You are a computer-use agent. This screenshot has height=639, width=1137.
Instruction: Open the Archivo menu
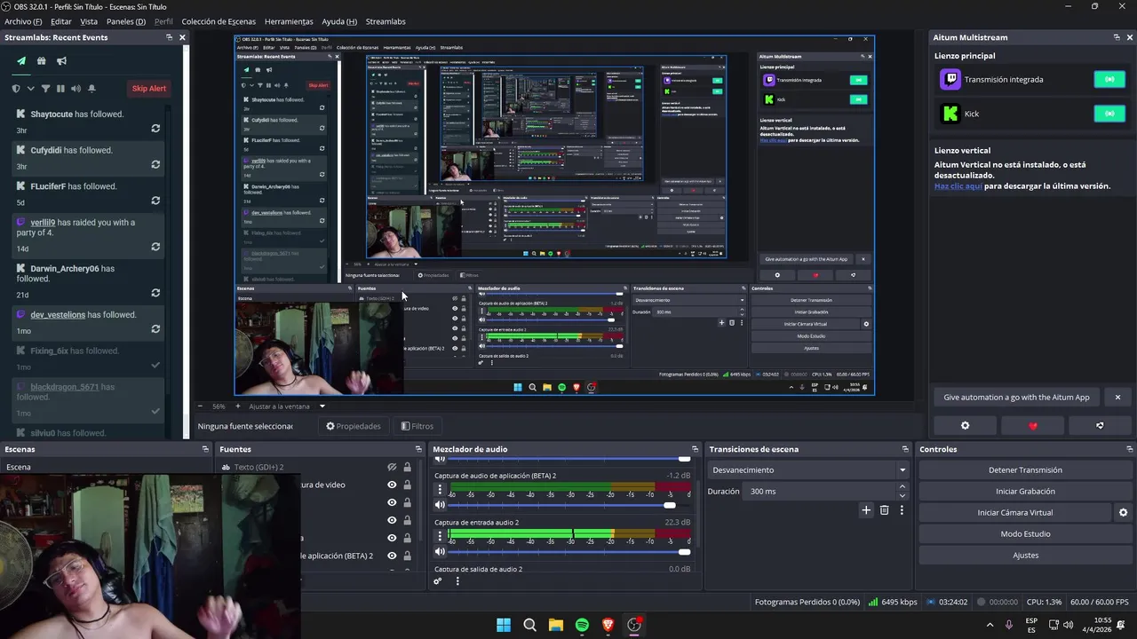pyautogui.click(x=23, y=21)
